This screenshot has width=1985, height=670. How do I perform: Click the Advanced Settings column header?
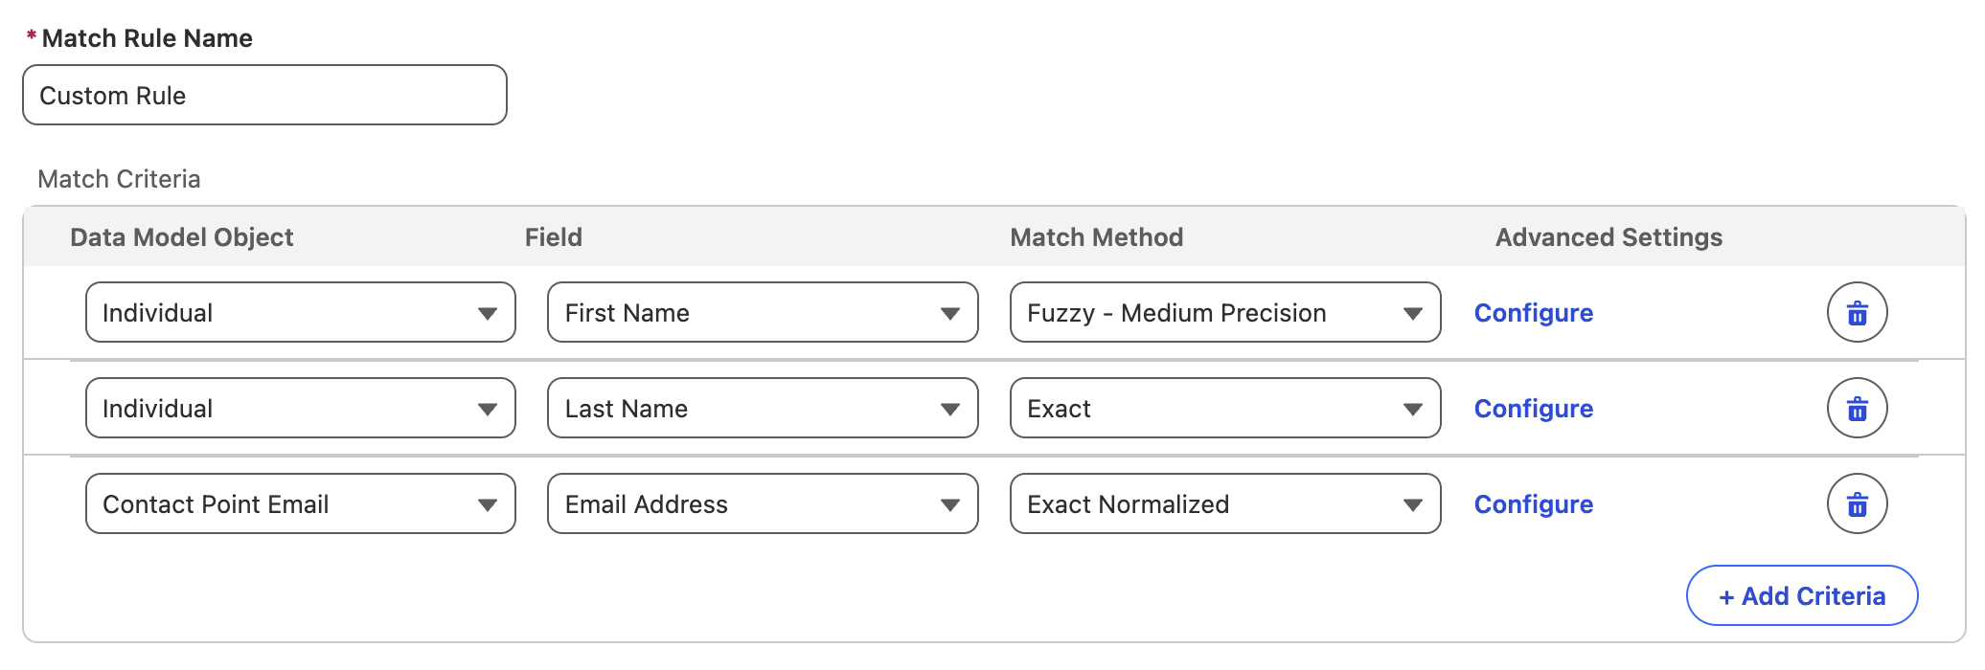click(1609, 237)
